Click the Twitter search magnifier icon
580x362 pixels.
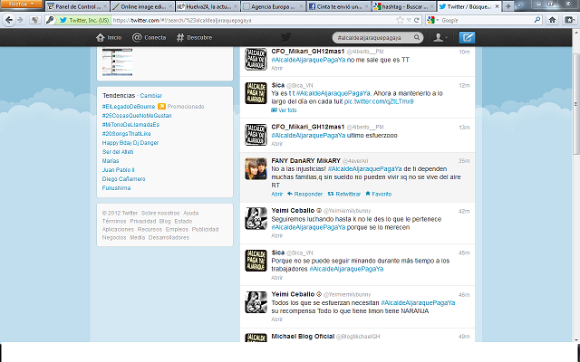click(x=417, y=37)
